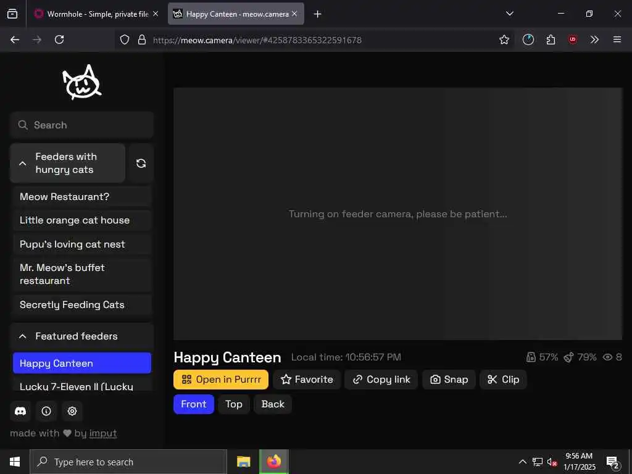
Task: Clip the camera feed
Action: pos(503,380)
